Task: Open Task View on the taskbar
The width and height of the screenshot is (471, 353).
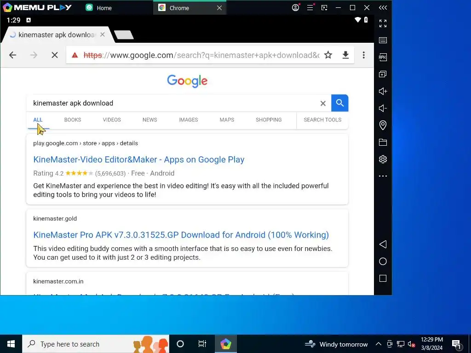Action: pos(202,344)
